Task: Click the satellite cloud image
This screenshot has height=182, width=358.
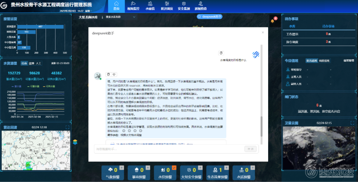Action: click(x=319, y=148)
